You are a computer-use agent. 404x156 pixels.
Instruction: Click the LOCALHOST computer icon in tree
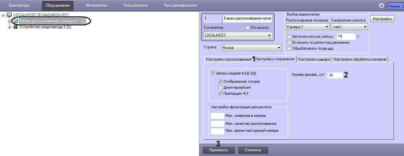click(9, 15)
